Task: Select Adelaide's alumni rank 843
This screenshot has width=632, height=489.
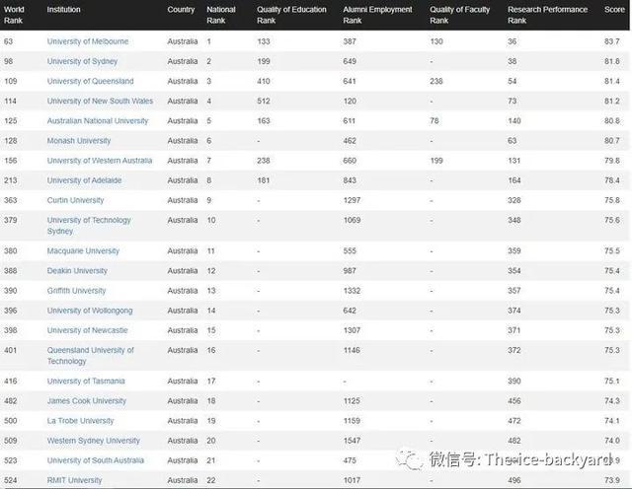Action: point(350,180)
